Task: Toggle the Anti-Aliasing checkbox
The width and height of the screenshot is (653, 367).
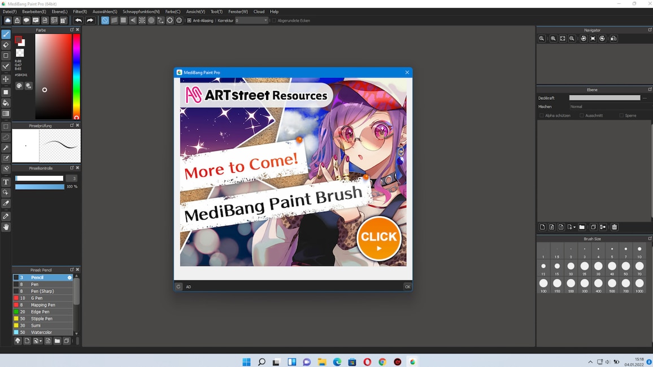Action: pyautogui.click(x=189, y=20)
